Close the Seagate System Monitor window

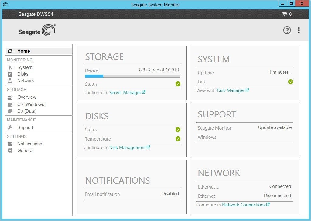click(x=302, y=4)
